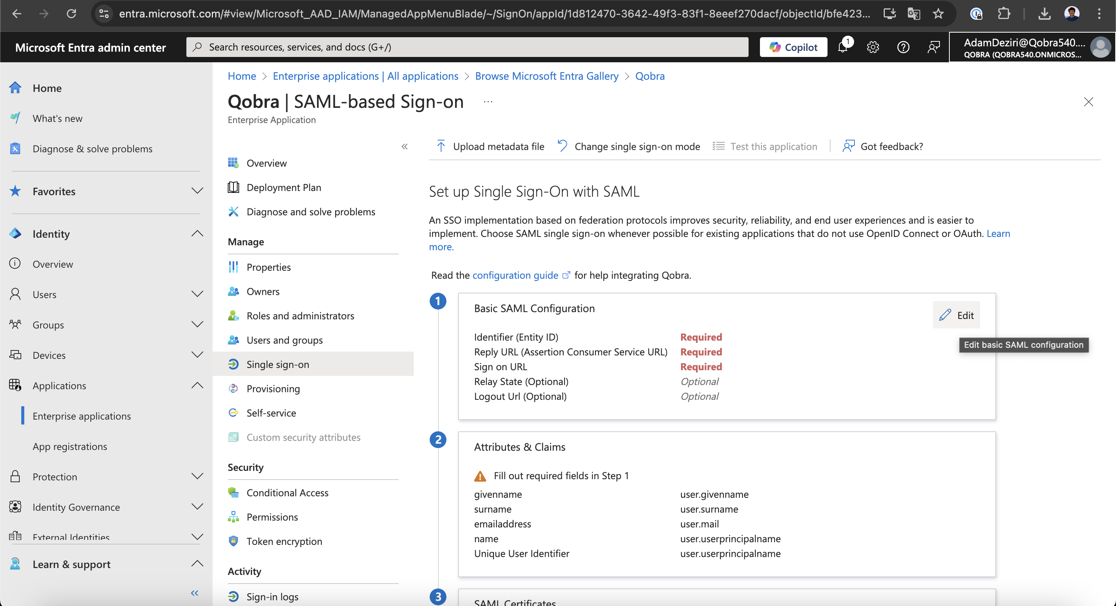
Task: Open Provisioning in the Manage menu
Action: coord(273,388)
